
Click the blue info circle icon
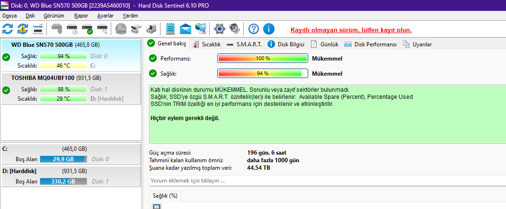pyautogui.click(x=269, y=29)
